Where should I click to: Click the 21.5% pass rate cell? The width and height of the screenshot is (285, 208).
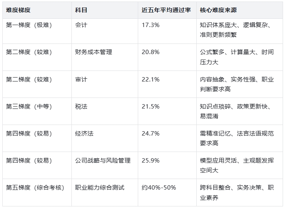[151, 107]
